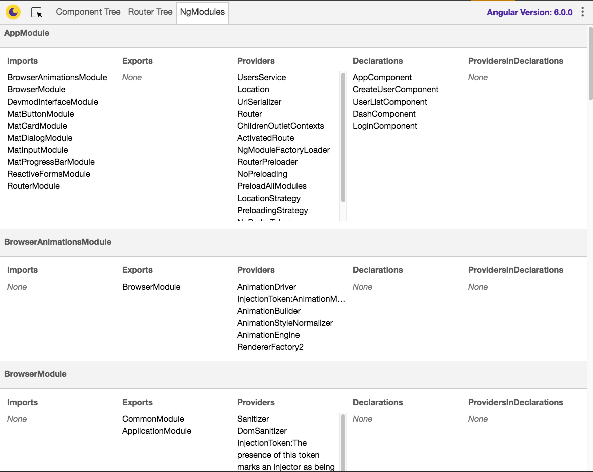The image size is (593, 472).
Task: Click the truncated InjectionToken:AnimationM… provider
Action: click(x=291, y=299)
